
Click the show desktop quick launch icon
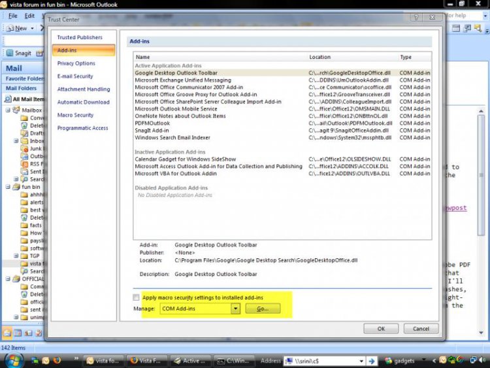click(35, 361)
